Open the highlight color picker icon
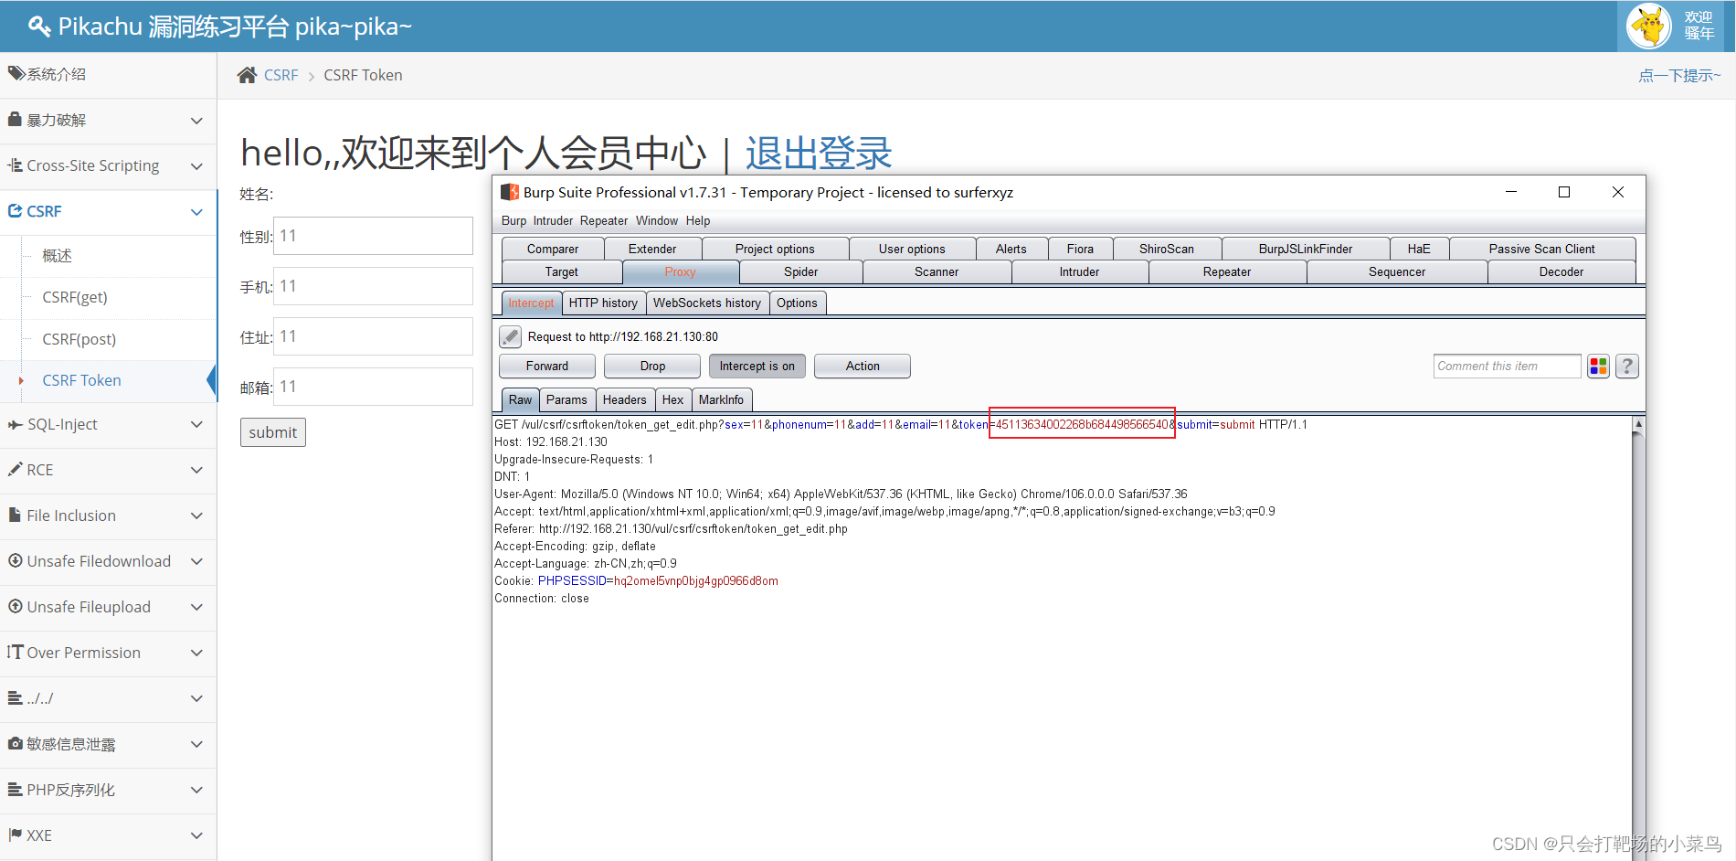The width and height of the screenshot is (1736, 861). [1598, 367]
